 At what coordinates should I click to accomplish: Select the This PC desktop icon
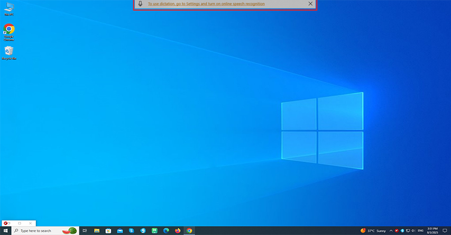(9, 9)
